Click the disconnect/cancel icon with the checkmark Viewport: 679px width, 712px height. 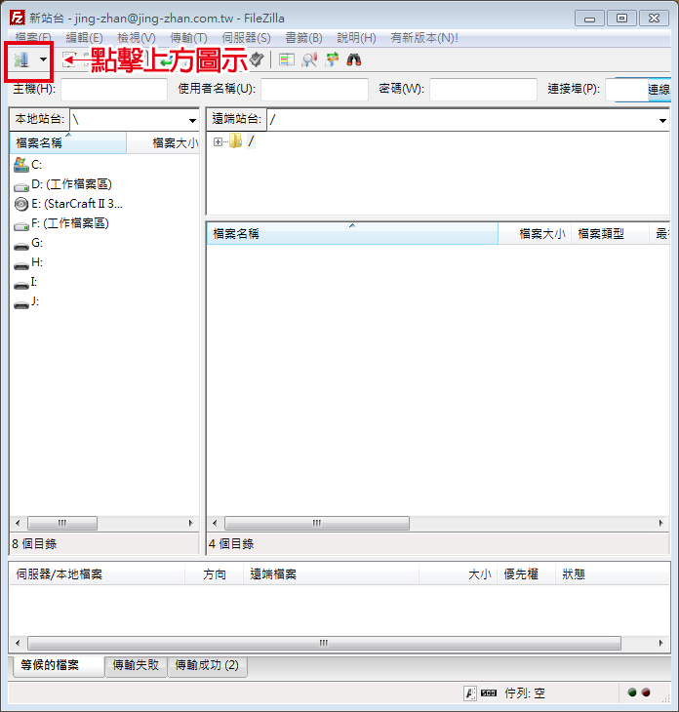click(257, 59)
